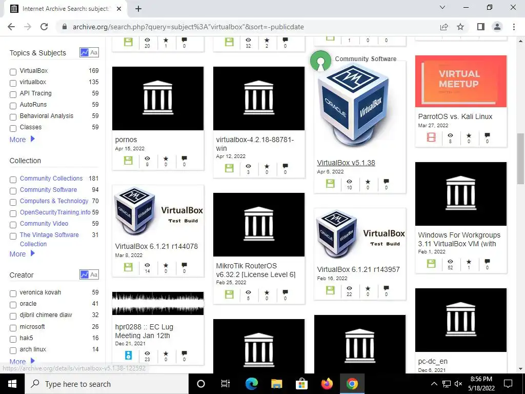Share this page from the address bar
This screenshot has height=394, width=525.
point(444,27)
